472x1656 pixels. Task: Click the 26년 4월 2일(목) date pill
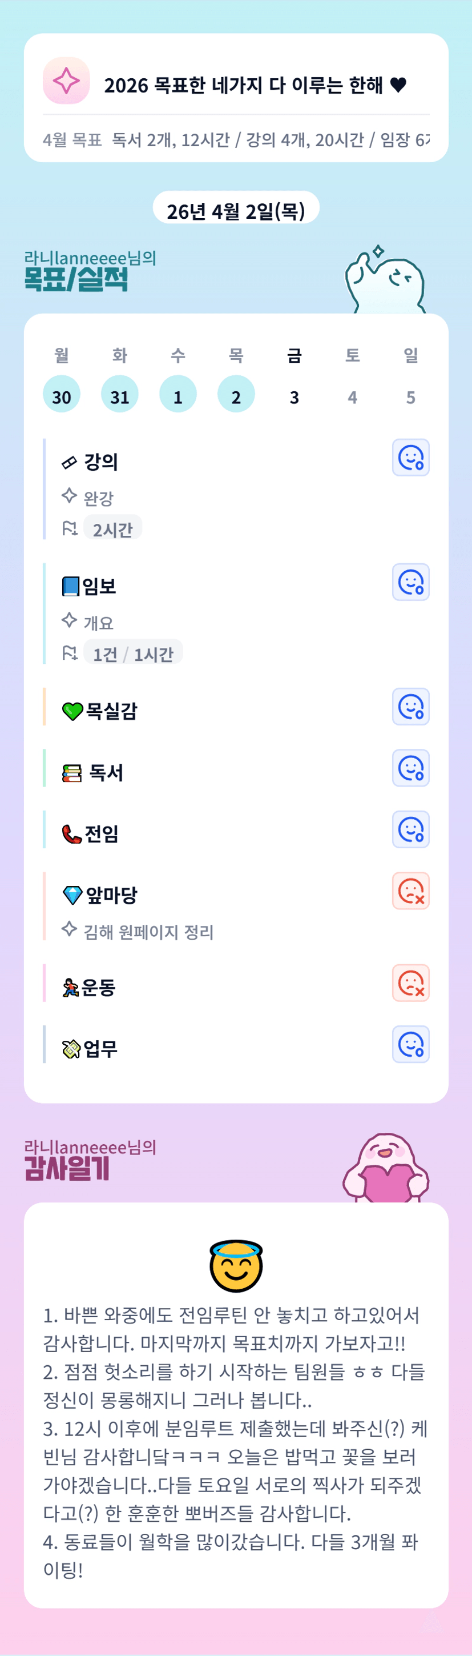click(236, 210)
